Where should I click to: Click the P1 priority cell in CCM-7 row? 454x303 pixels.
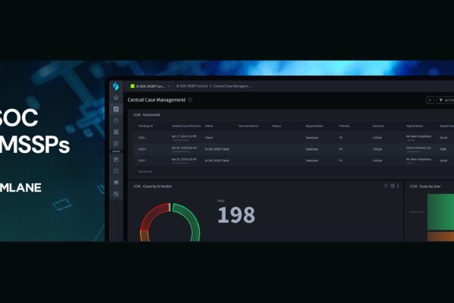[340, 161]
